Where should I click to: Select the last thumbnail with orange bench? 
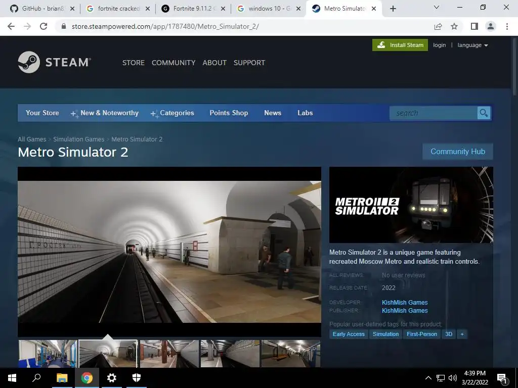(x=291, y=354)
